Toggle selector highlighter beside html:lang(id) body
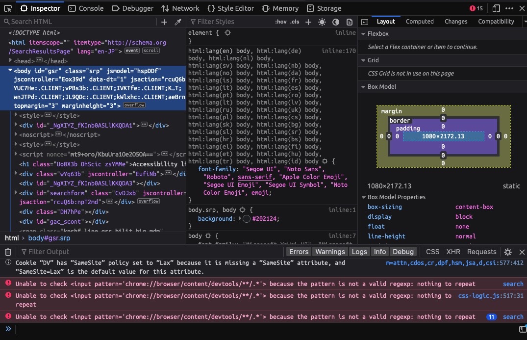 coord(325,161)
